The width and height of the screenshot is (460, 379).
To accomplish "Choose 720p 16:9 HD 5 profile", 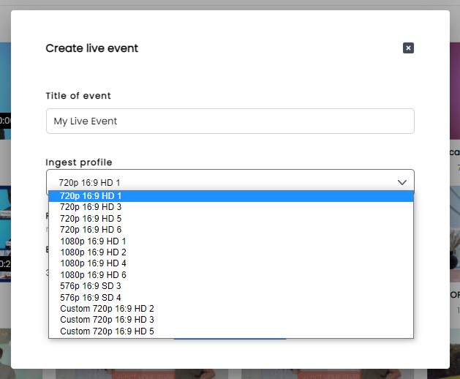I will pos(231,219).
